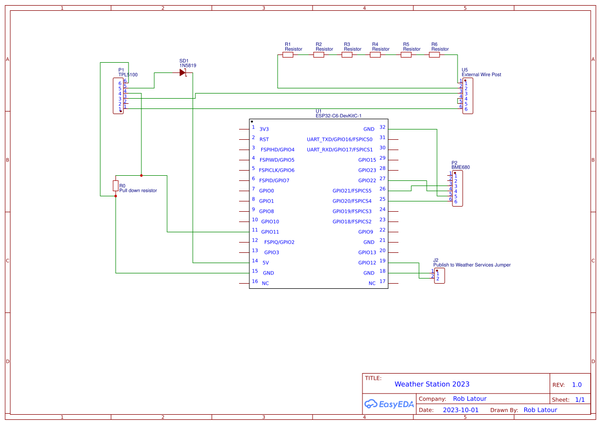
Task: Click the Drawn By name Rob Latour
Action: 540,410
